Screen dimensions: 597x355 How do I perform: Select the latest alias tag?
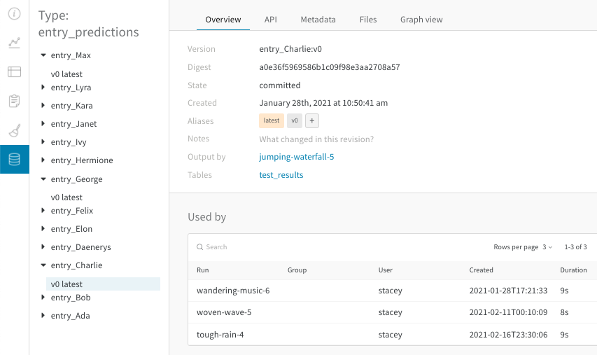pos(272,120)
